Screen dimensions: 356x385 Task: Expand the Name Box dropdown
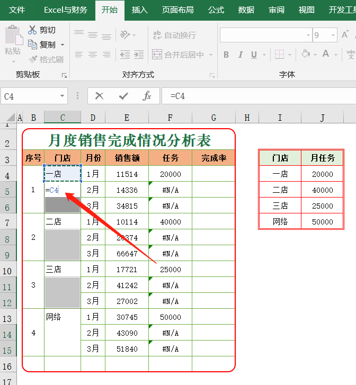(x=63, y=96)
